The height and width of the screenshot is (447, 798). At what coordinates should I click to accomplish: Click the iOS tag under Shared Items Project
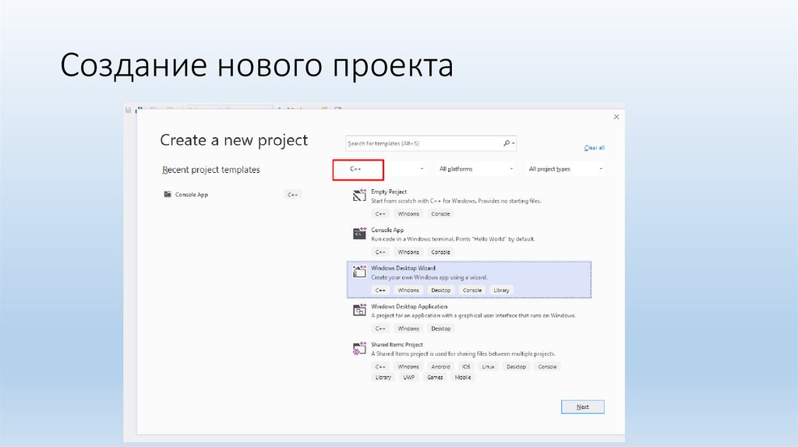tap(466, 367)
